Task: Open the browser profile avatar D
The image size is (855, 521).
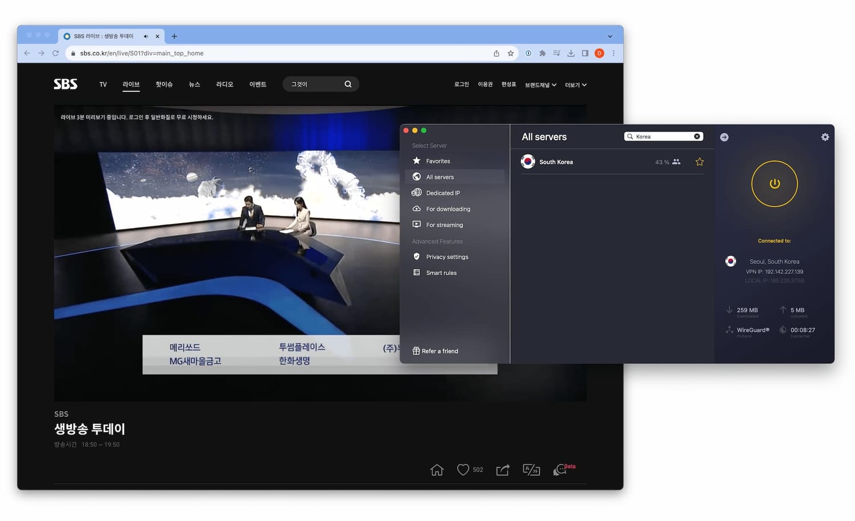Action: point(599,53)
